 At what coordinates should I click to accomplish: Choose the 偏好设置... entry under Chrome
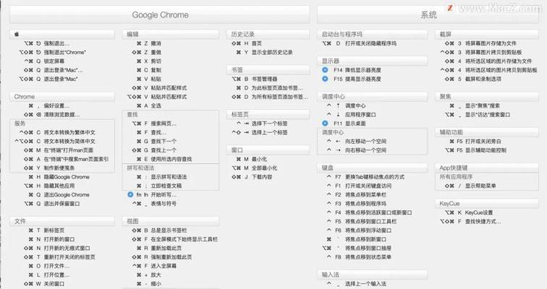[x=49, y=105]
